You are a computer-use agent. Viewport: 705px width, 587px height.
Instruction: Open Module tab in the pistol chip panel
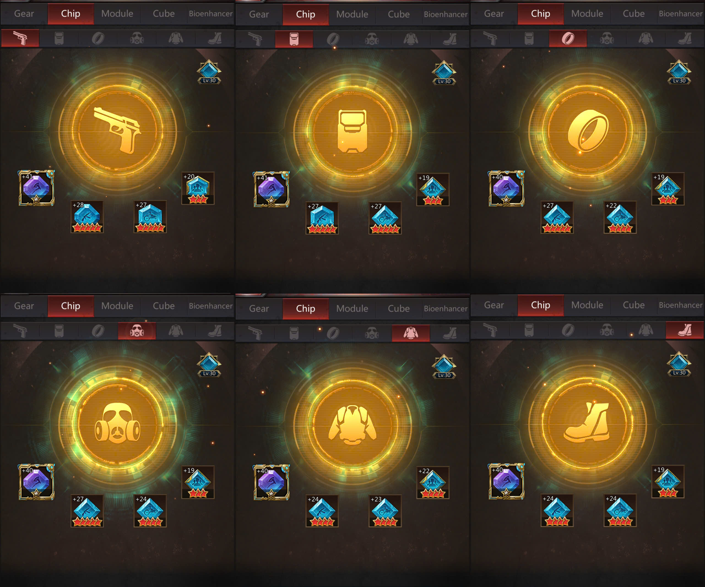(117, 14)
